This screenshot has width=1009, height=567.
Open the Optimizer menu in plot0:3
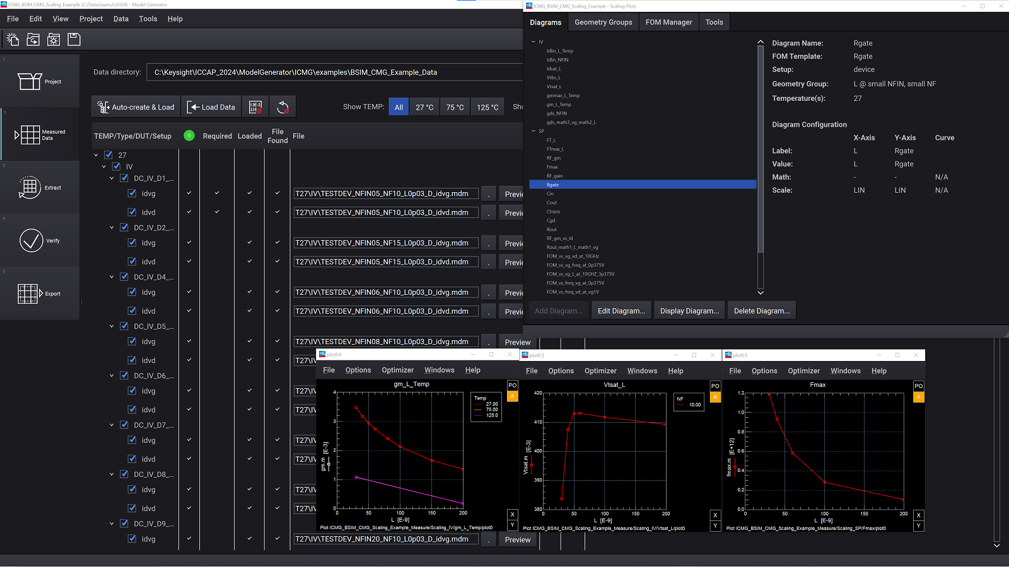600,370
